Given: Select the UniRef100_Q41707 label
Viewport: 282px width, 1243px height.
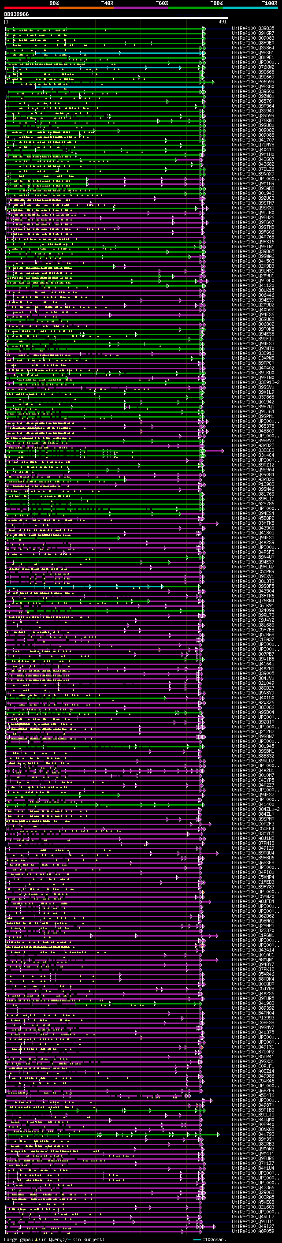Looking at the screenshot, I should coord(253,140).
